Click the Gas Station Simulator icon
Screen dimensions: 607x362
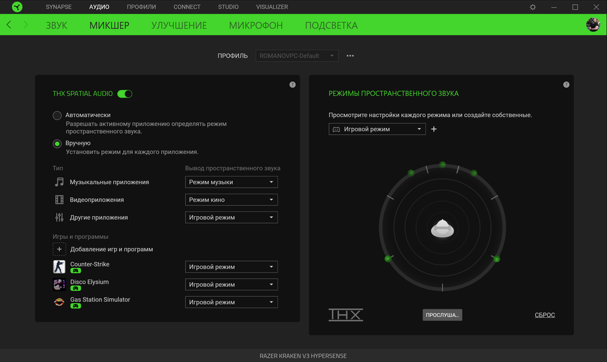[59, 302]
